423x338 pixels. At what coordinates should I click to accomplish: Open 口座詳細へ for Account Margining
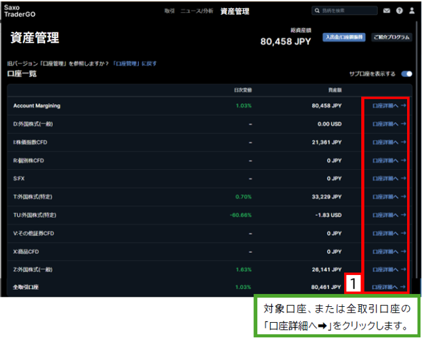tap(389, 106)
